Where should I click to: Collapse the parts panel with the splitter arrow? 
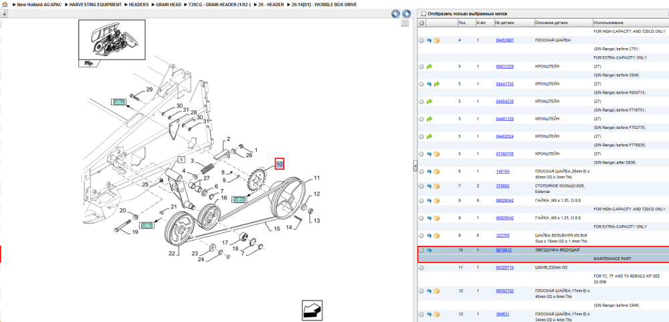(x=415, y=166)
